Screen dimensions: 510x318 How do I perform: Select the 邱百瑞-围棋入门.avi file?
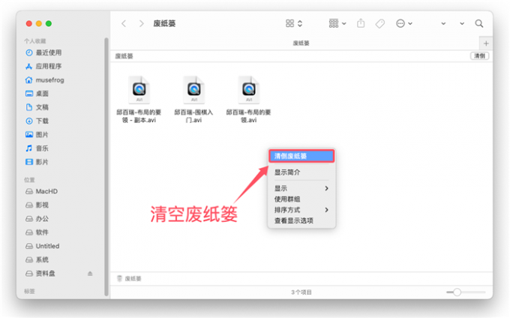193,100
